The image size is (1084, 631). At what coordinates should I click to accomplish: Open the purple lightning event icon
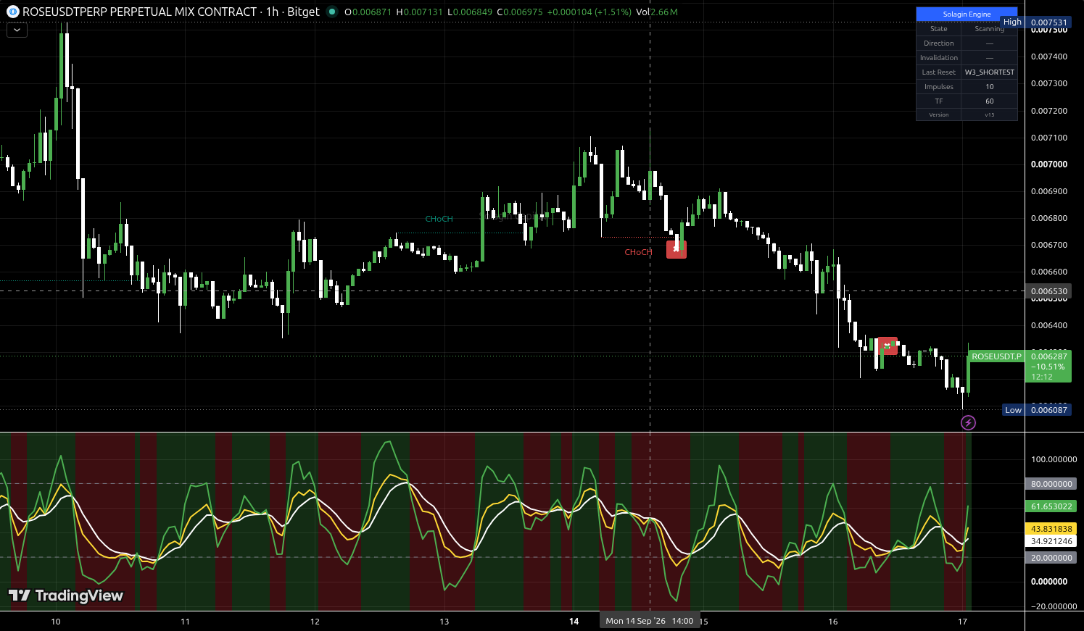point(968,422)
